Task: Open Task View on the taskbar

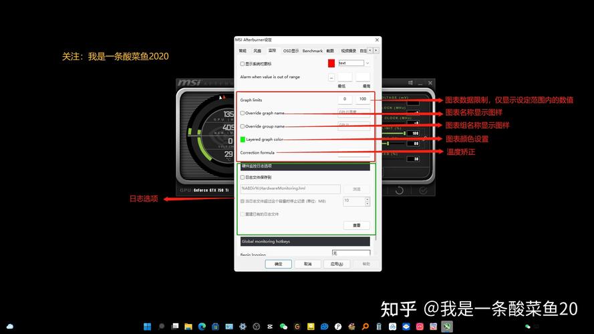Action: click(x=175, y=327)
